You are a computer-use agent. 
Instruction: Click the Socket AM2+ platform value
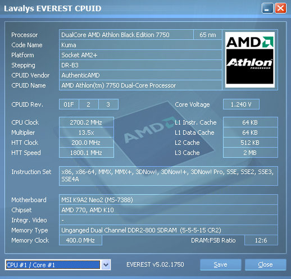tap(140, 55)
